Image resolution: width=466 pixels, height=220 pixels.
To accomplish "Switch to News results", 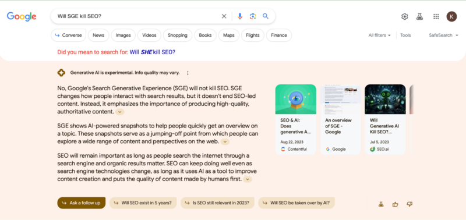I will (x=98, y=36).
